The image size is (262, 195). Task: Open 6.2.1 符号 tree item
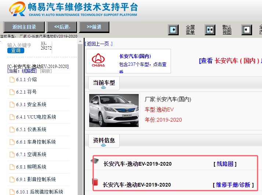coord(26,92)
